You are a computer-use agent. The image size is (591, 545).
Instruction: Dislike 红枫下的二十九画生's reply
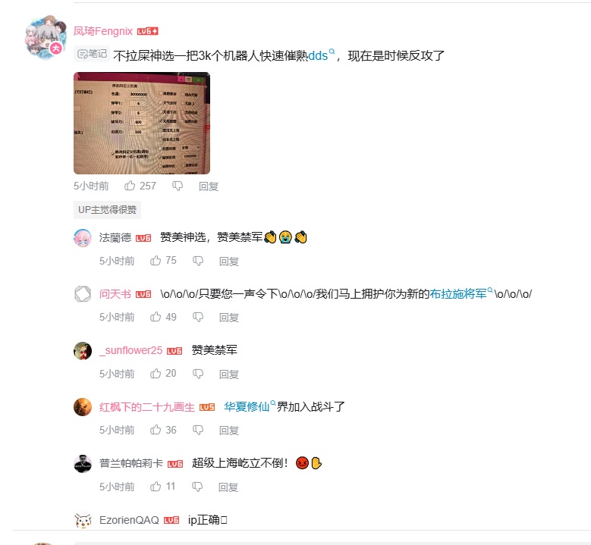click(x=198, y=430)
